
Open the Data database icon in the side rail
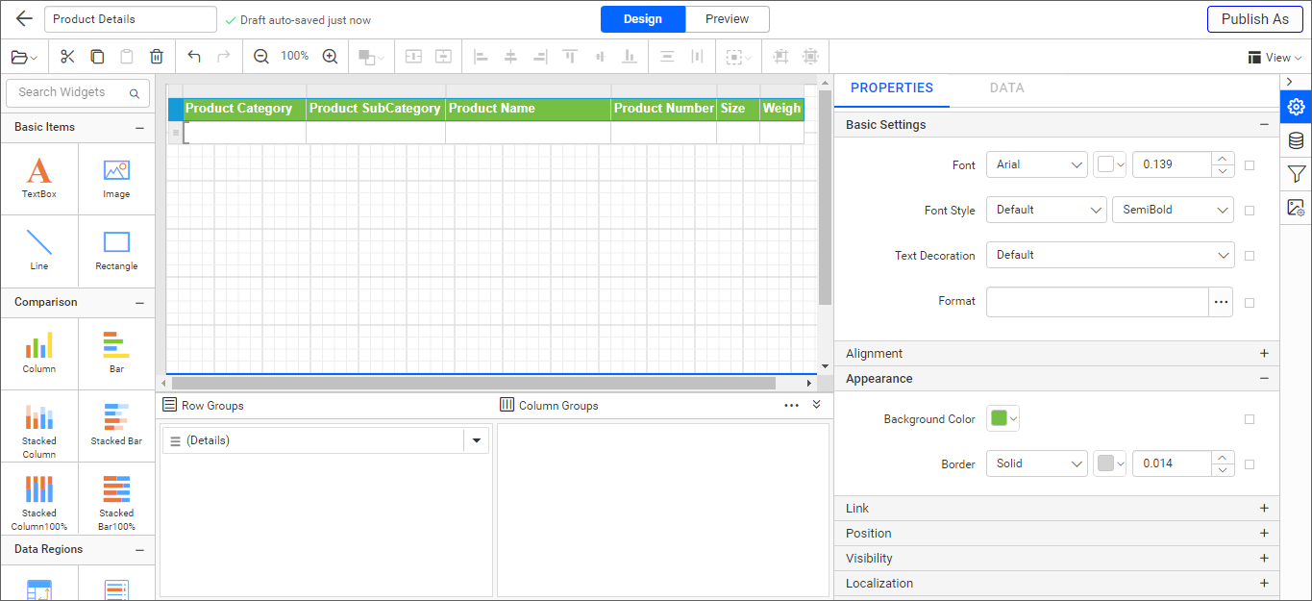coord(1296,140)
